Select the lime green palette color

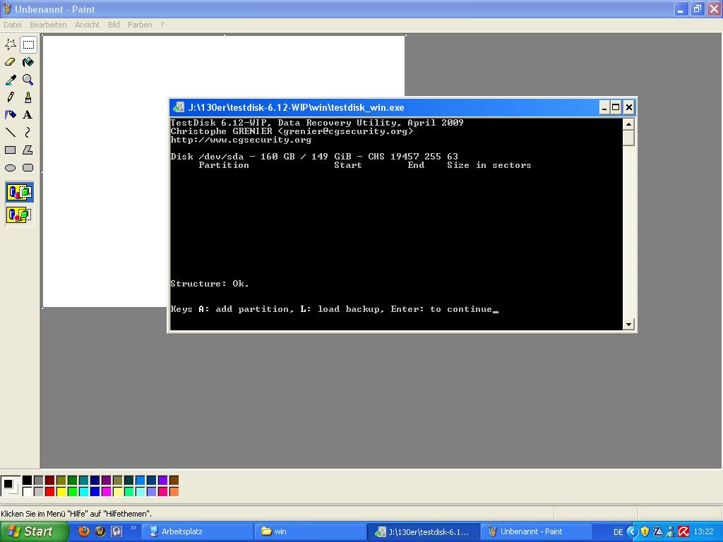73,492
